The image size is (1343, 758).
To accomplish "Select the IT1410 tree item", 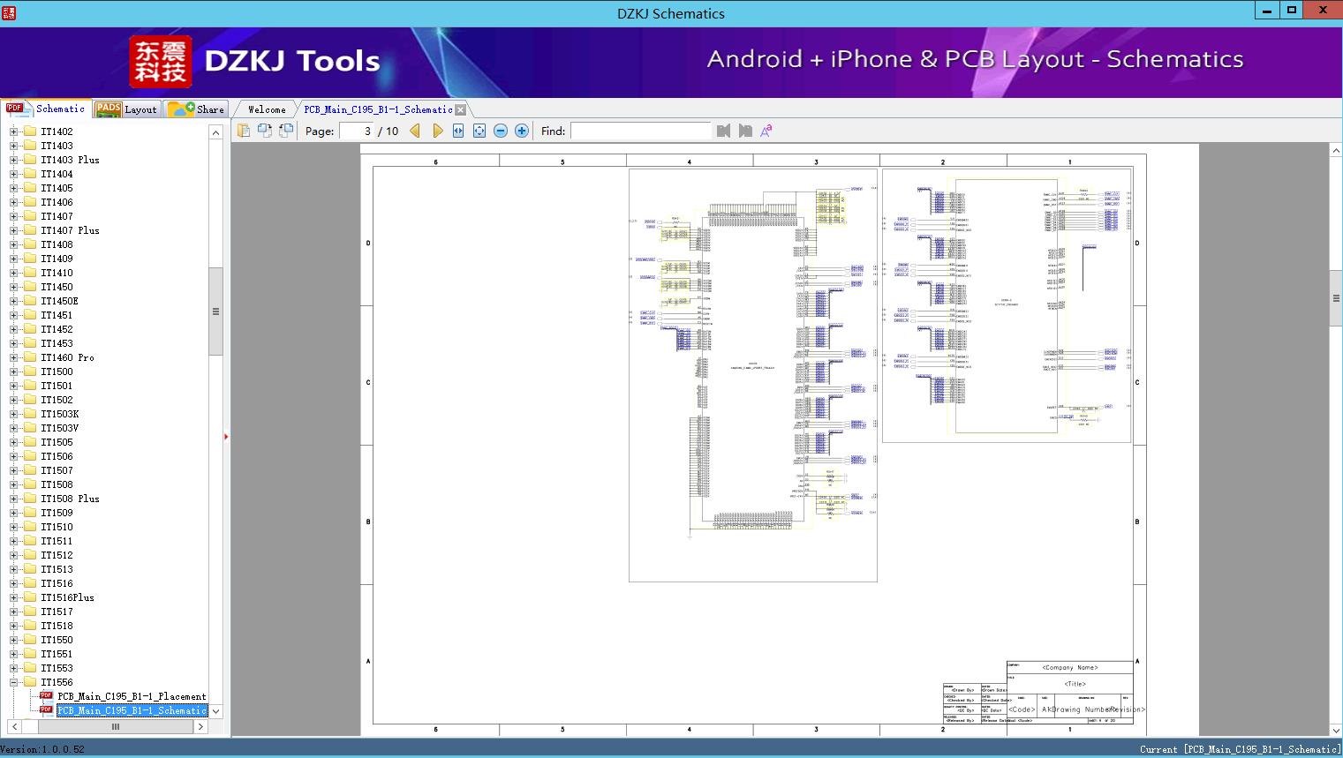I will (x=57, y=273).
